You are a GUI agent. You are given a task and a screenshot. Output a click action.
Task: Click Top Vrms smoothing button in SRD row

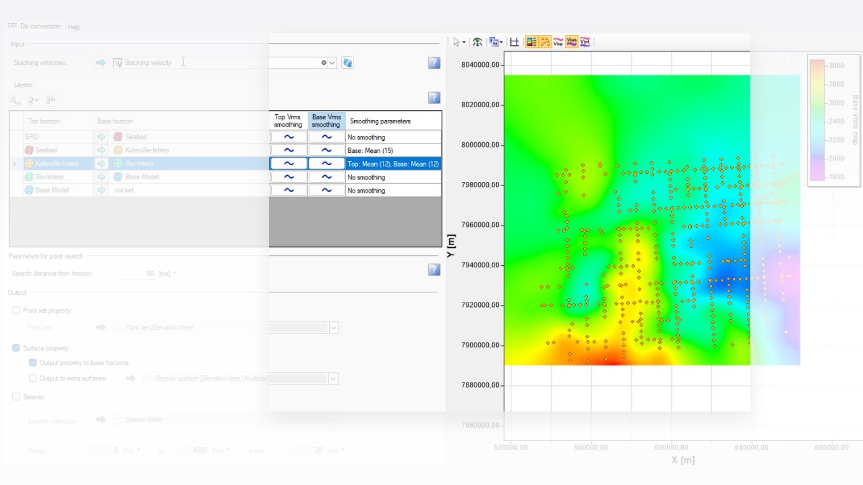(289, 137)
